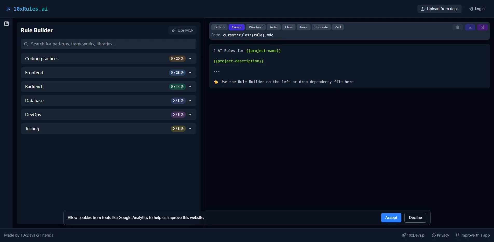The width and height of the screenshot is (494, 242).
Task: Accept the cookies banner
Action: (x=391, y=218)
